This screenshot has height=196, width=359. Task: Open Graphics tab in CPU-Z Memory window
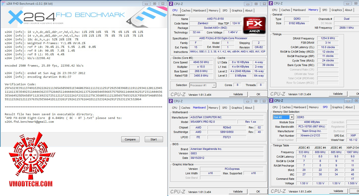coord(337,10)
